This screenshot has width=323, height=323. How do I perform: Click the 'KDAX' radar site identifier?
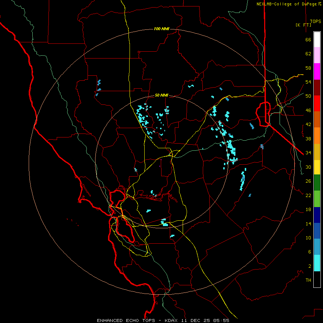point(172,320)
